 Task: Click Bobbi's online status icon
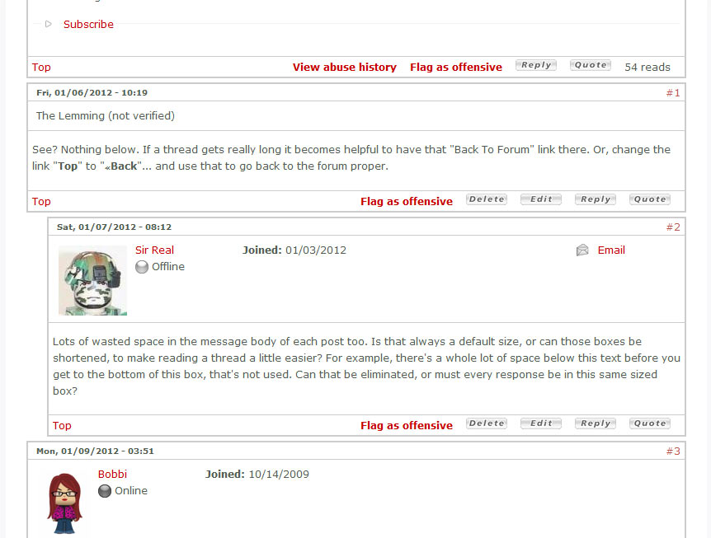click(x=105, y=491)
